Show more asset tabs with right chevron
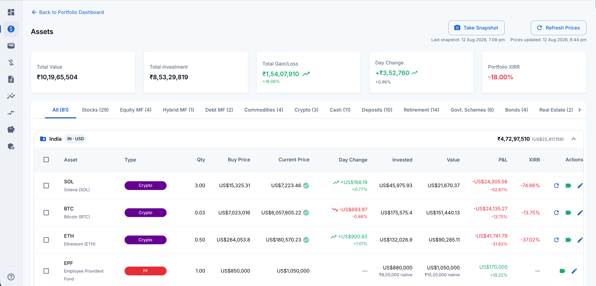 tap(580, 110)
